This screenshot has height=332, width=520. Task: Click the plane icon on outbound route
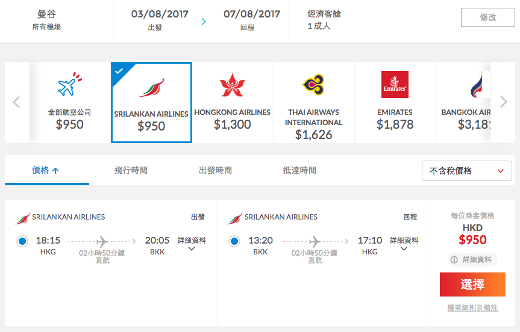tap(102, 241)
